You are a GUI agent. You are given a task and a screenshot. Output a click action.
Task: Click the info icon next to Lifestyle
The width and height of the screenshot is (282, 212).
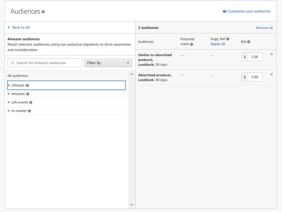[x=27, y=86]
